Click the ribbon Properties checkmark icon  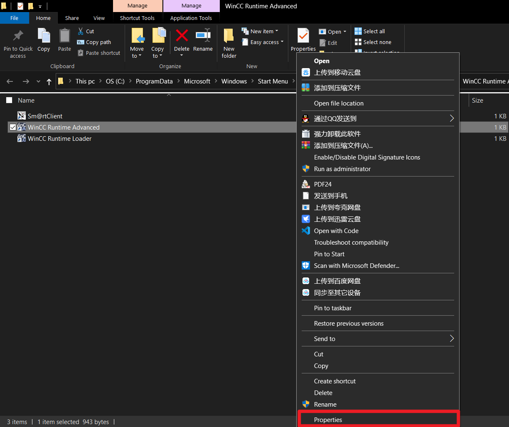click(x=303, y=36)
